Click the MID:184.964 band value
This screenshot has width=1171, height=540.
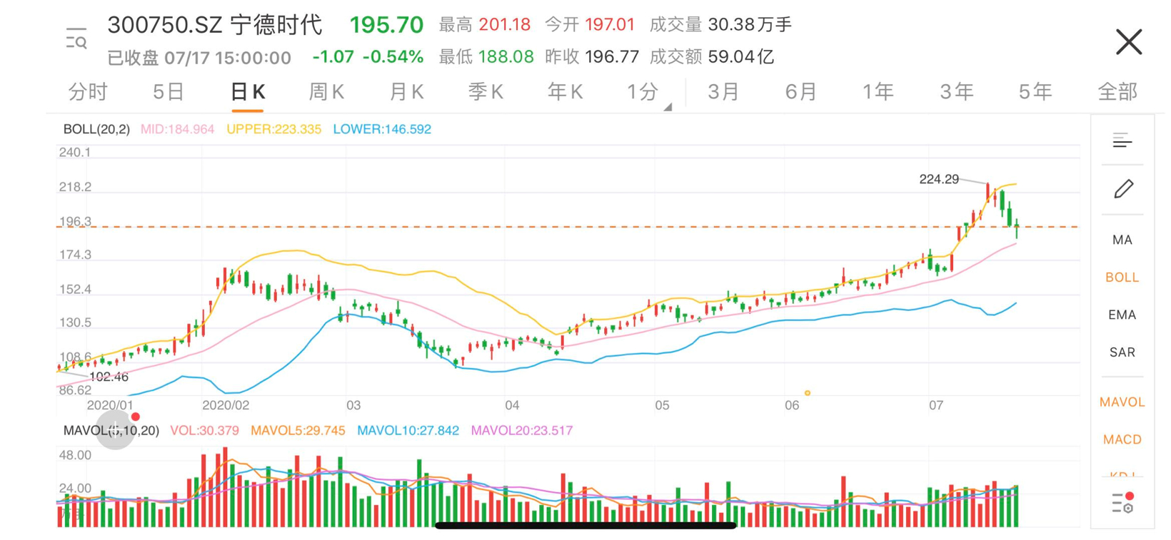(177, 129)
